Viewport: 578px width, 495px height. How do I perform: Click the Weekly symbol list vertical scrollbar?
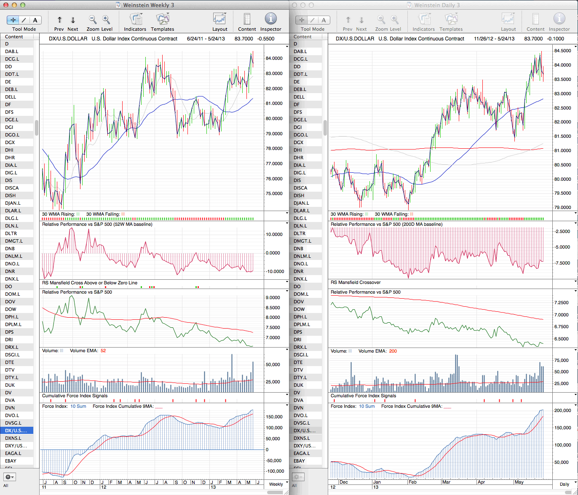[x=37, y=128]
